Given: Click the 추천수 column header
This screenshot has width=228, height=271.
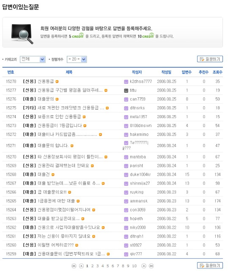Looking at the screenshot, I should (x=203, y=72).
